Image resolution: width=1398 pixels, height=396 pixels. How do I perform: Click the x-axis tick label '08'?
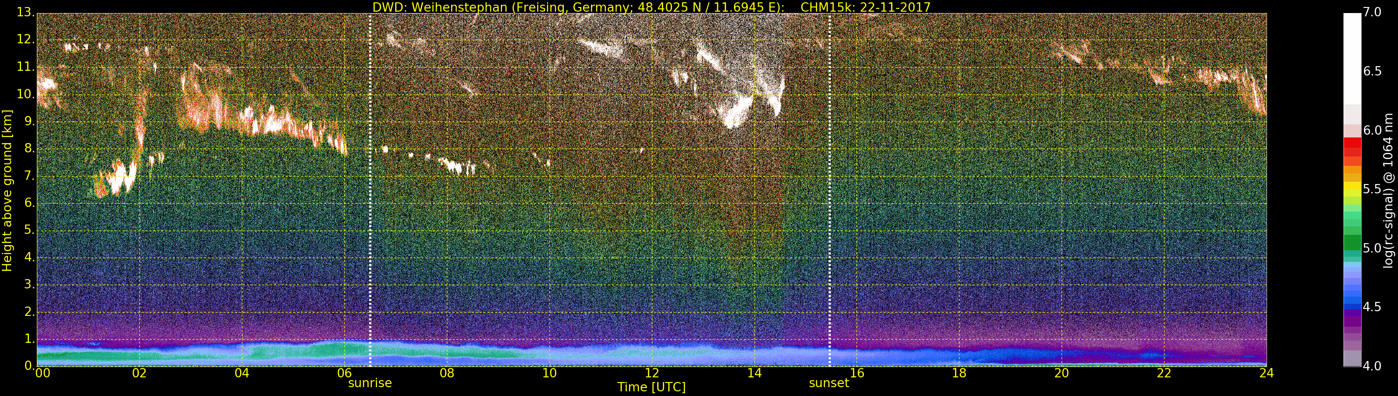tap(446, 373)
